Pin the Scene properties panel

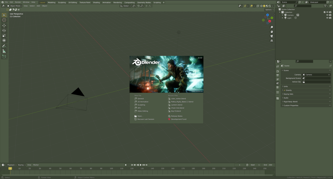pos(330,66)
